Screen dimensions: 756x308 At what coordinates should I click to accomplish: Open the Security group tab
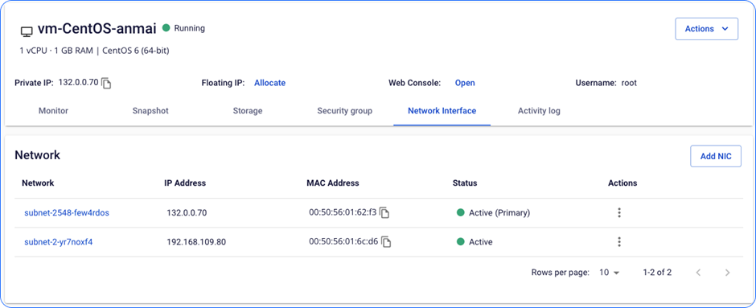345,111
